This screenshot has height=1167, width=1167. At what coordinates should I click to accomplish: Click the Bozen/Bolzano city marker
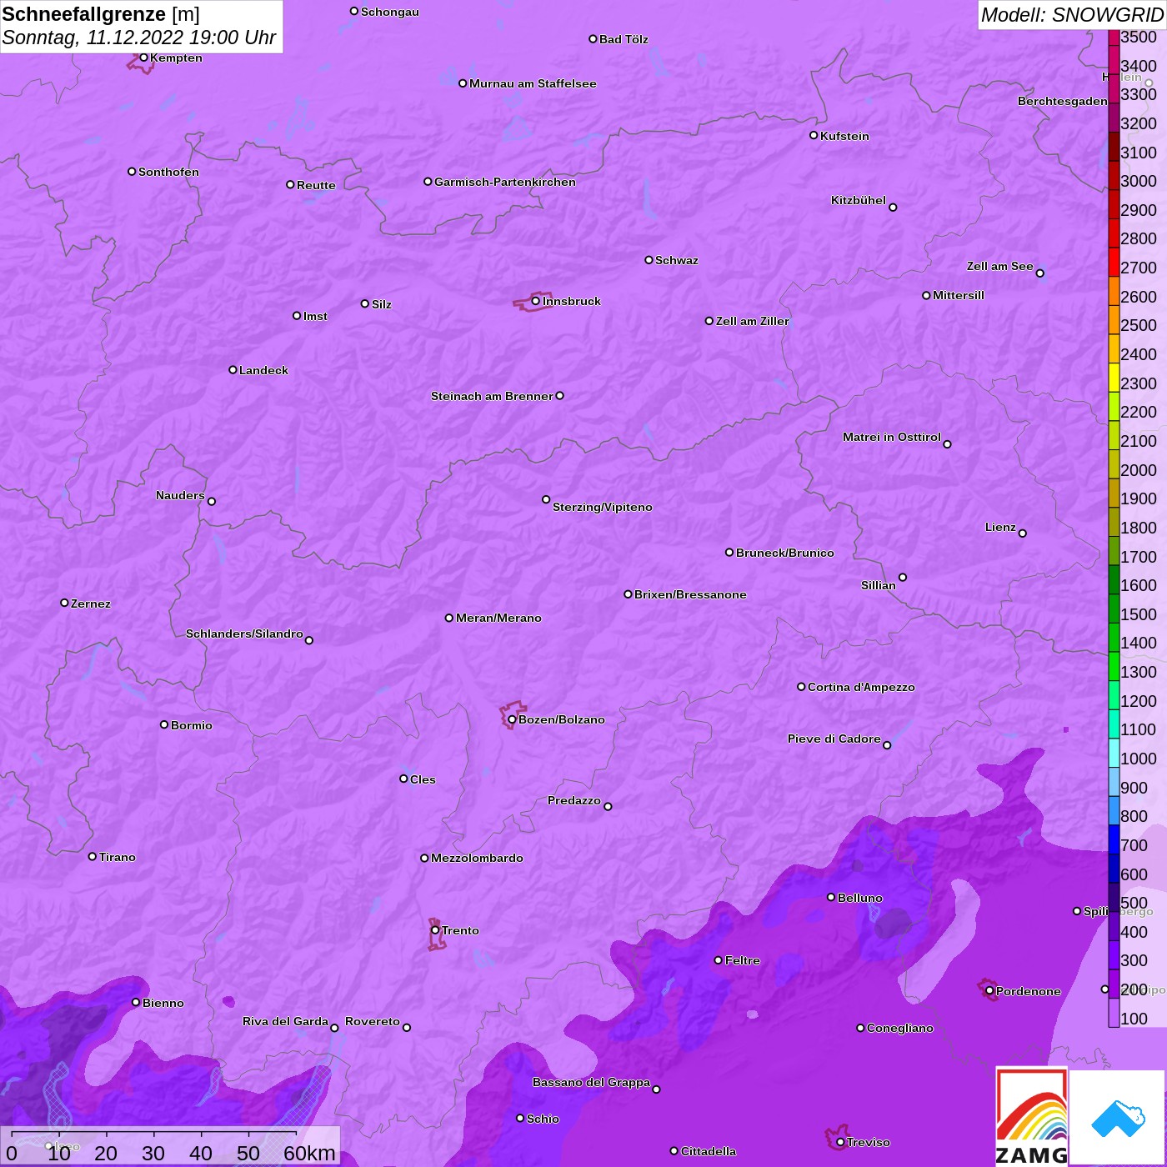[512, 719]
